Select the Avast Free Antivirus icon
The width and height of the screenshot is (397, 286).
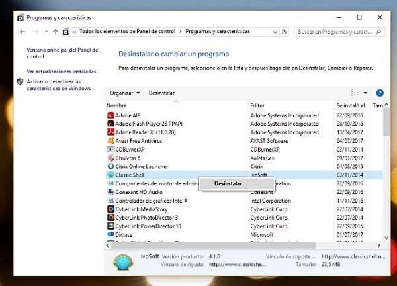pyautogui.click(x=110, y=141)
